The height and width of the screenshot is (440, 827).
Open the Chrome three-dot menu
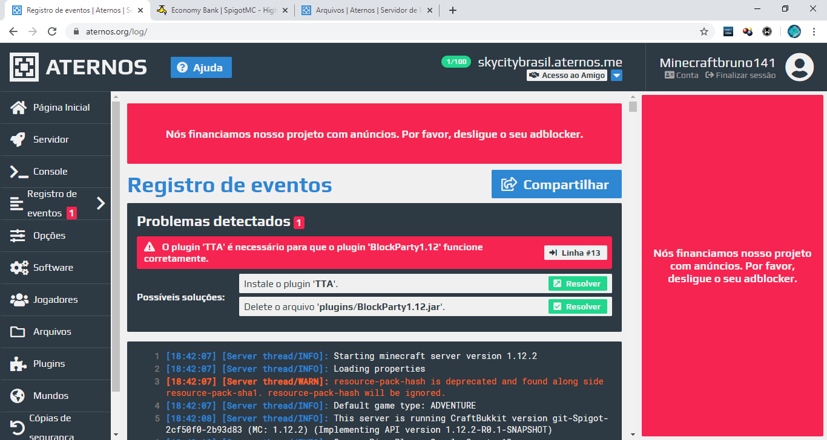tap(814, 31)
